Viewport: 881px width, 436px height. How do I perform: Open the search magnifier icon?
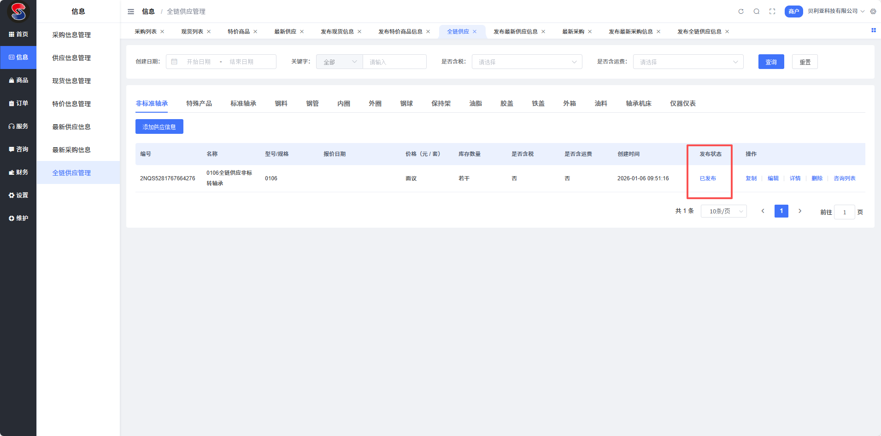coord(757,11)
